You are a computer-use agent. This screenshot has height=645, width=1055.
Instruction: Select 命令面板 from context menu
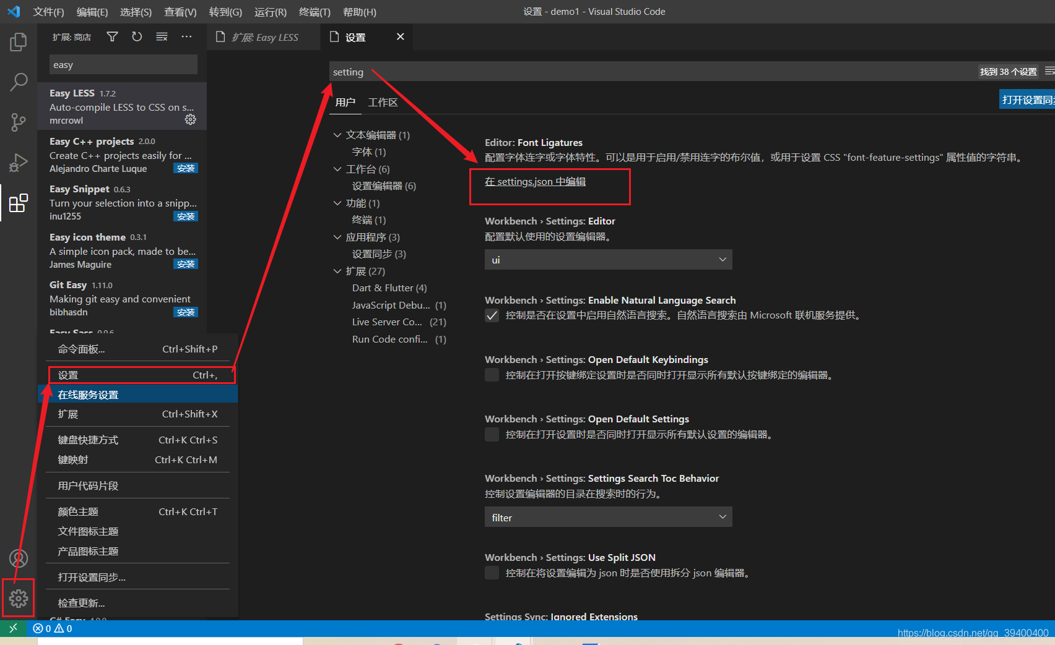[x=137, y=349]
